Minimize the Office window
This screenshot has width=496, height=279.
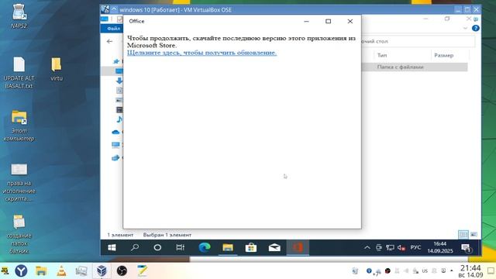306,21
